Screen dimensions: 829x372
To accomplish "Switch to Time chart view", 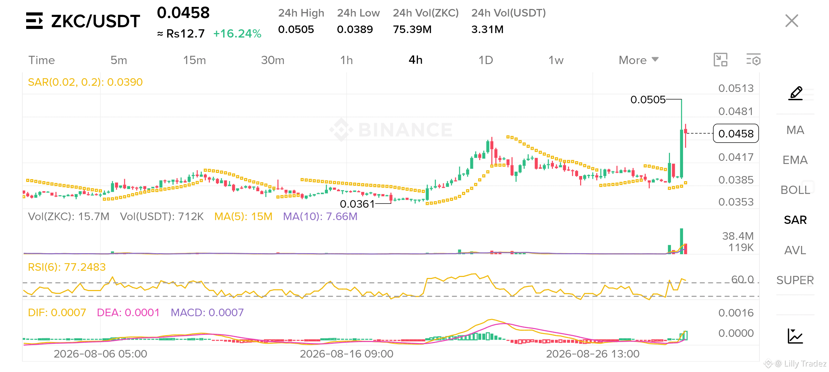I will 42,60.
